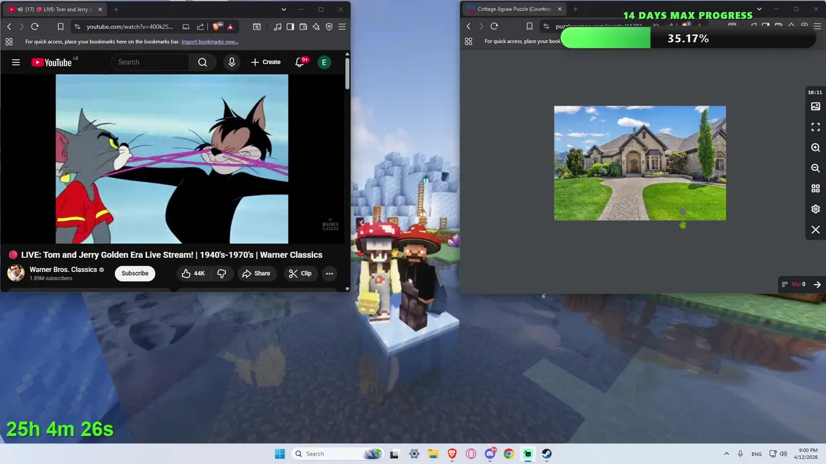Close the LIVE Tom and Jerry tab
826x464 pixels.
pos(100,9)
